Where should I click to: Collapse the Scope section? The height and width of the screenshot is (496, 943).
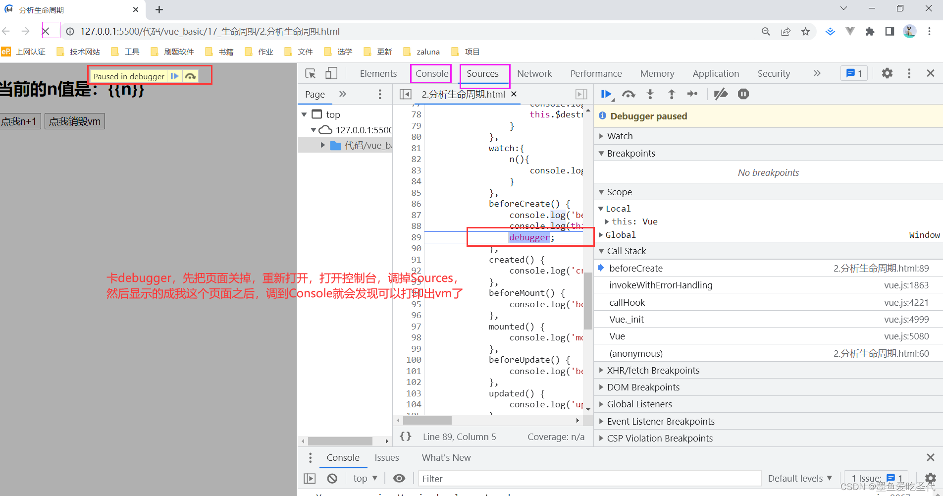768,192
